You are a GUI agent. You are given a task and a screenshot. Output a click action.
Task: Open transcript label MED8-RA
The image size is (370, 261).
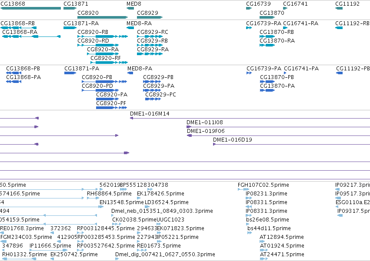point(139,23)
